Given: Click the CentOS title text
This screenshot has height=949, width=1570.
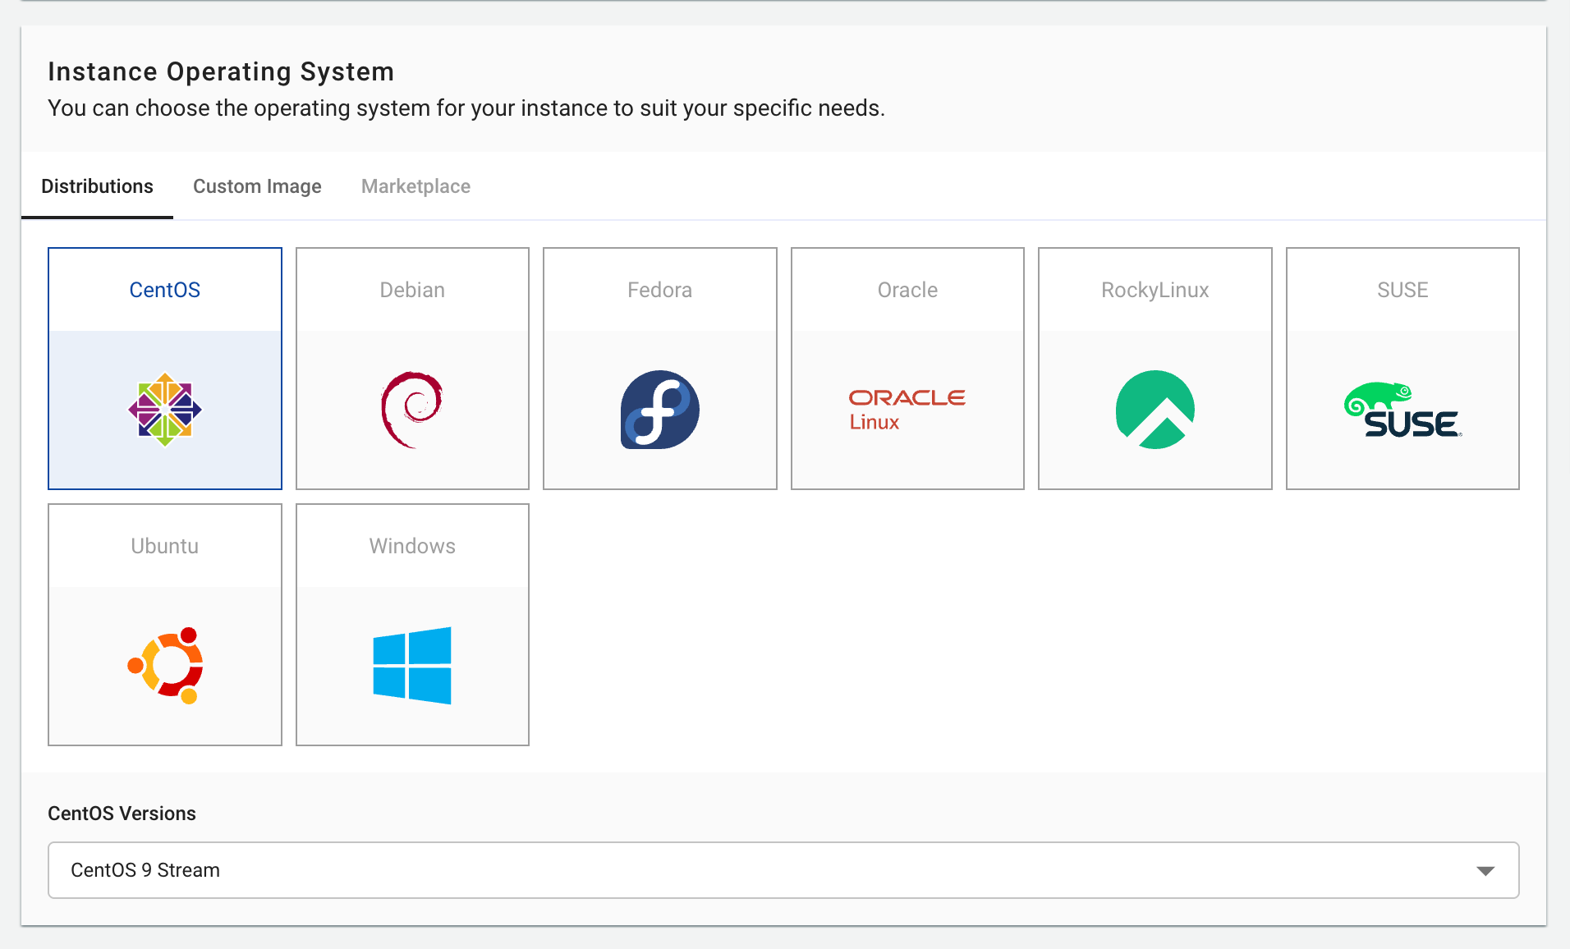Looking at the screenshot, I should pos(165,290).
